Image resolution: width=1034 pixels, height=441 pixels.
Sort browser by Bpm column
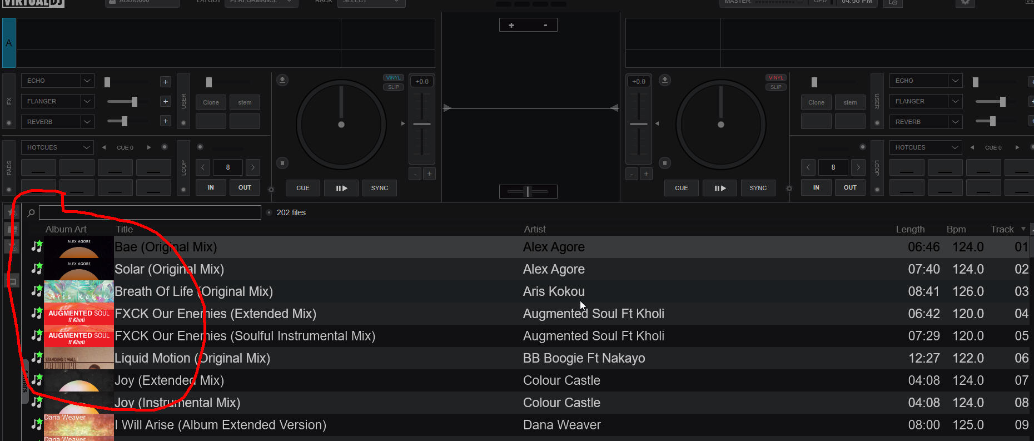[956, 229]
